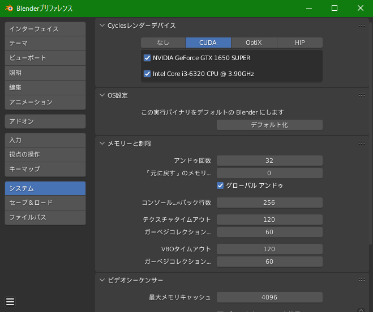Click the デフォルト化 button
The height and width of the screenshot is (312, 373).
pyautogui.click(x=269, y=125)
